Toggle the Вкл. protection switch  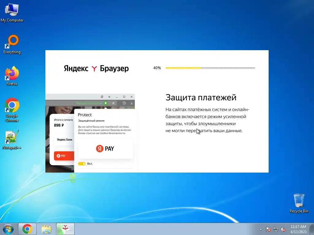click(x=82, y=164)
